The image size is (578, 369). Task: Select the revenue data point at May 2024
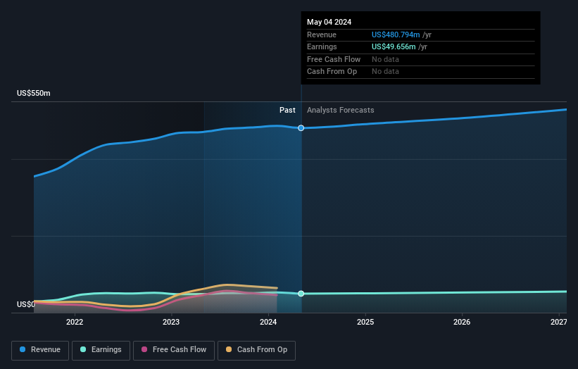click(x=301, y=128)
